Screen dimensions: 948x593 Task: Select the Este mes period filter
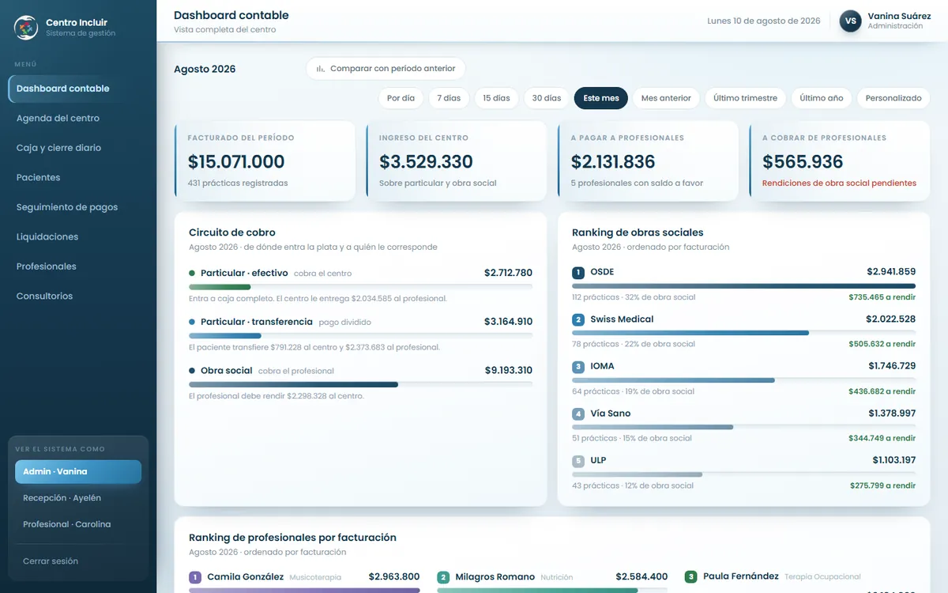tap(601, 98)
